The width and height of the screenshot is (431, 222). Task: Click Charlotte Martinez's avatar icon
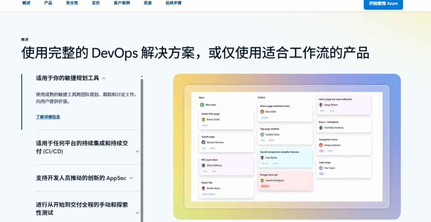(x=321, y=128)
